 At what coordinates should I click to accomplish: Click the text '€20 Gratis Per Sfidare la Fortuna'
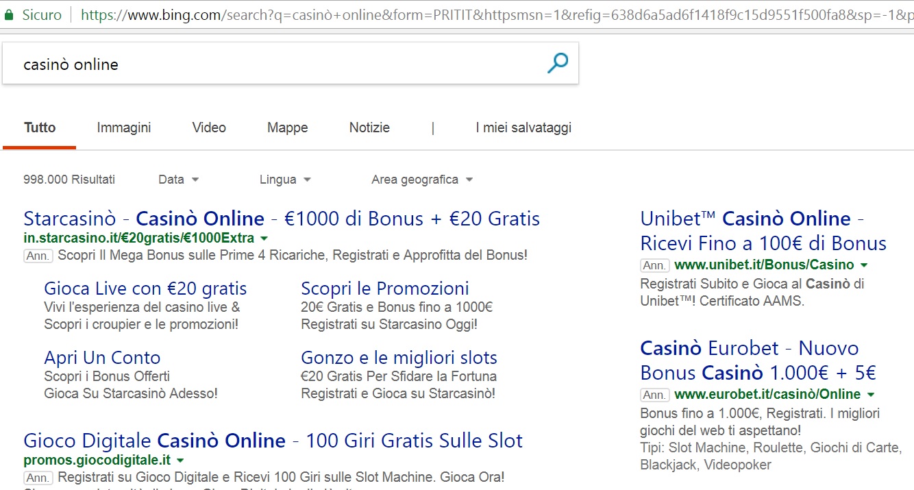click(x=399, y=376)
